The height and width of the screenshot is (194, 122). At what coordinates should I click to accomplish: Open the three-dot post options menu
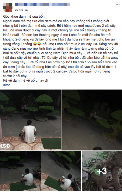[117, 4]
